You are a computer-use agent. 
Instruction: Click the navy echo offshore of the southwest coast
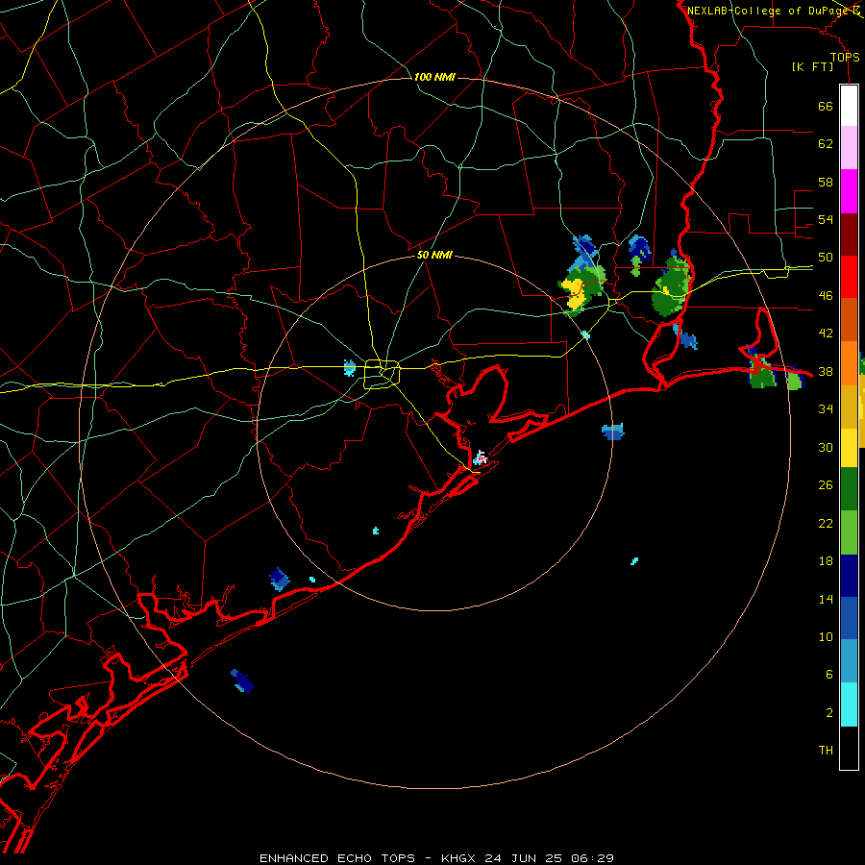[x=242, y=680]
